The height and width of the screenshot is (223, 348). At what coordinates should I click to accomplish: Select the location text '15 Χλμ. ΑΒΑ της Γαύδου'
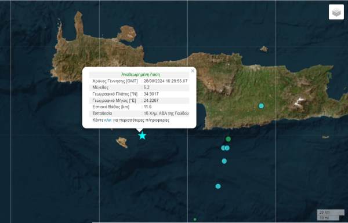pos(166,114)
